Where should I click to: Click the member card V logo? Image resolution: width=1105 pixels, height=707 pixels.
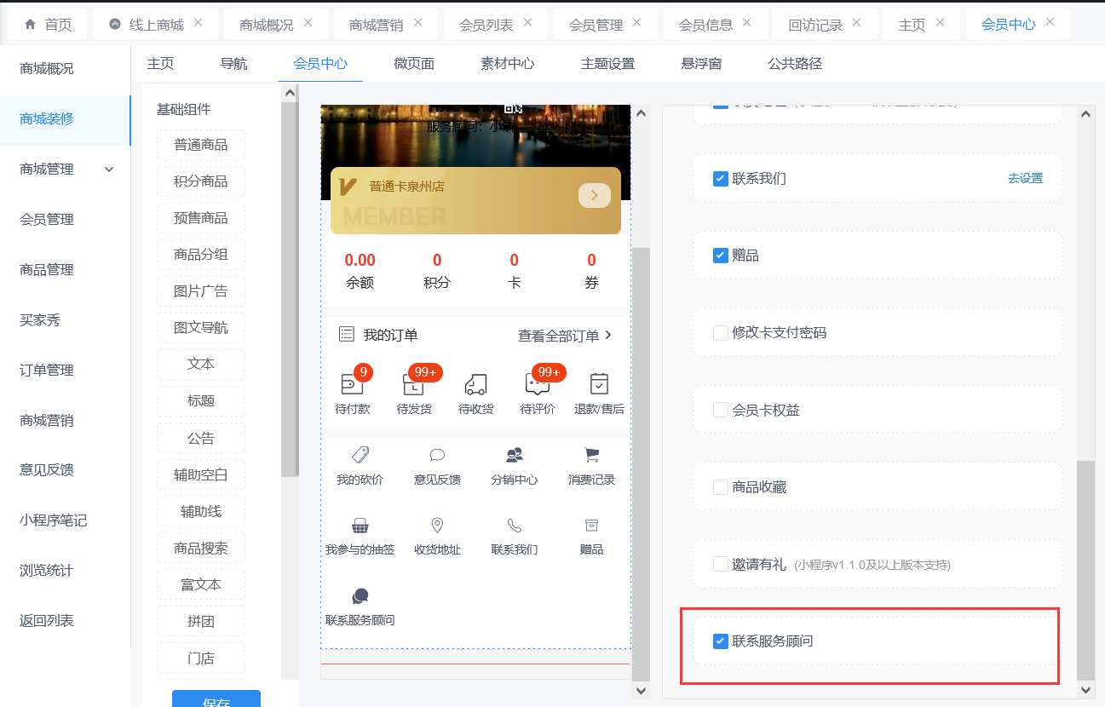coord(348,187)
